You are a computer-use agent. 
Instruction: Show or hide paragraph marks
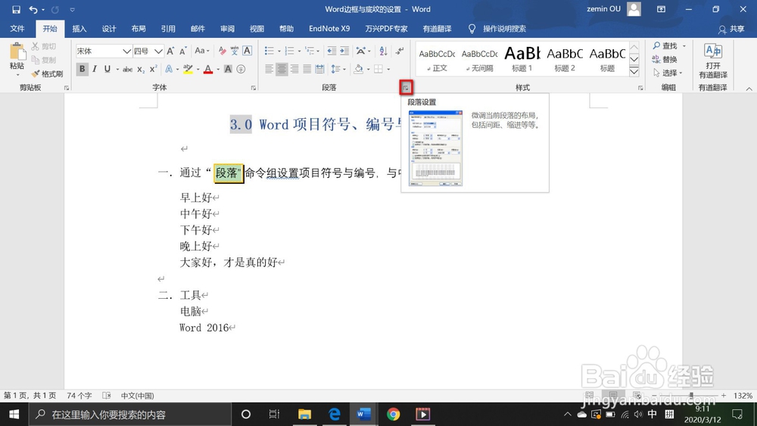pos(399,51)
